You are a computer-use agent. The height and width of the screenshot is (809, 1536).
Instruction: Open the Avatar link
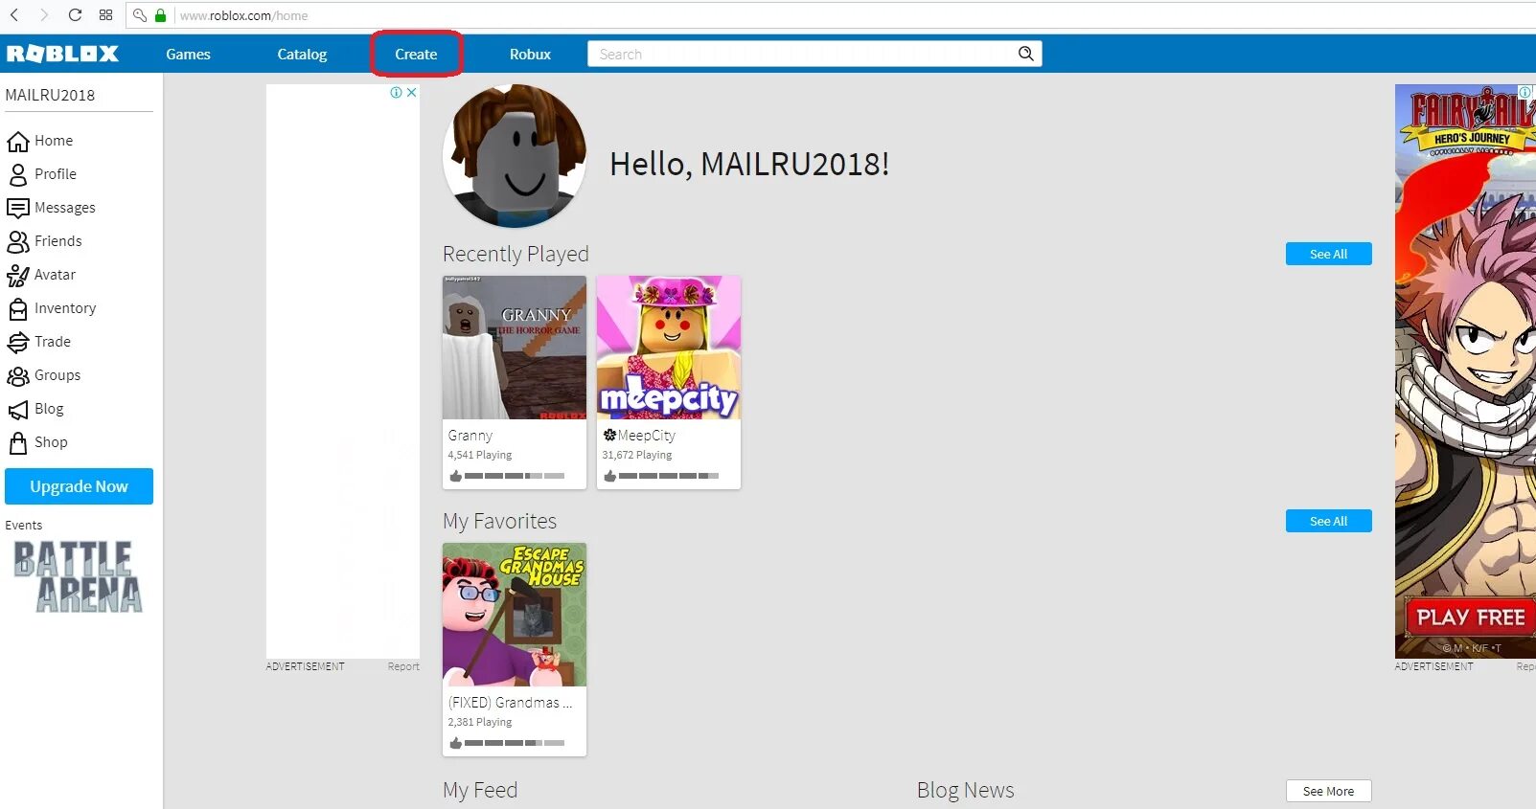pos(55,275)
